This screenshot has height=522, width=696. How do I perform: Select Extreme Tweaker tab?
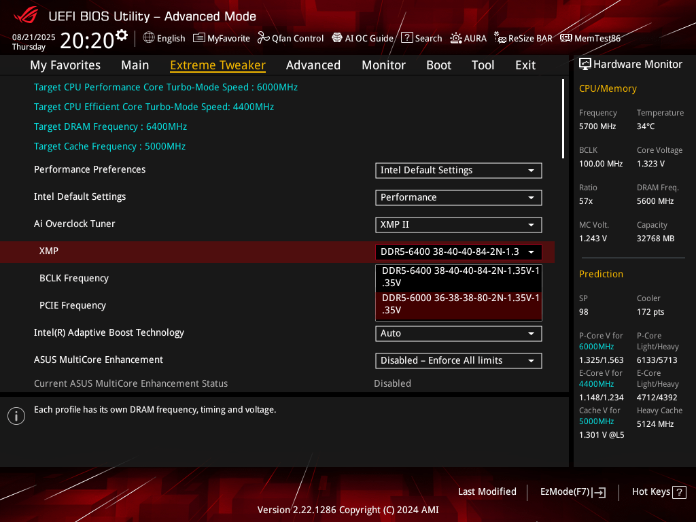tap(218, 65)
